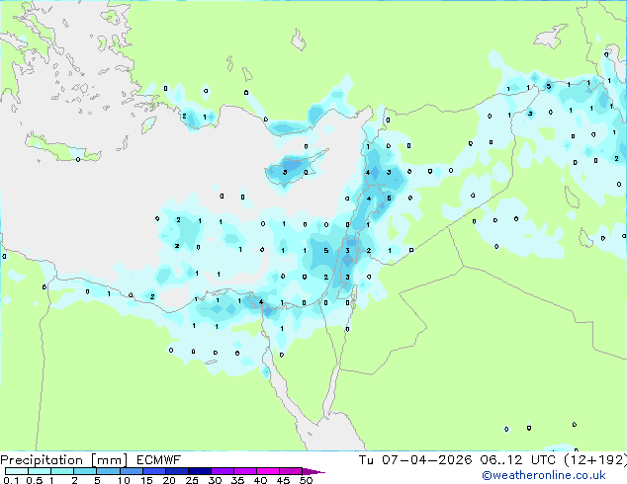The height and width of the screenshot is (484, 627).
Task: Pick the 10–15 mm legend swatch
Action: [x=131, y=471]
